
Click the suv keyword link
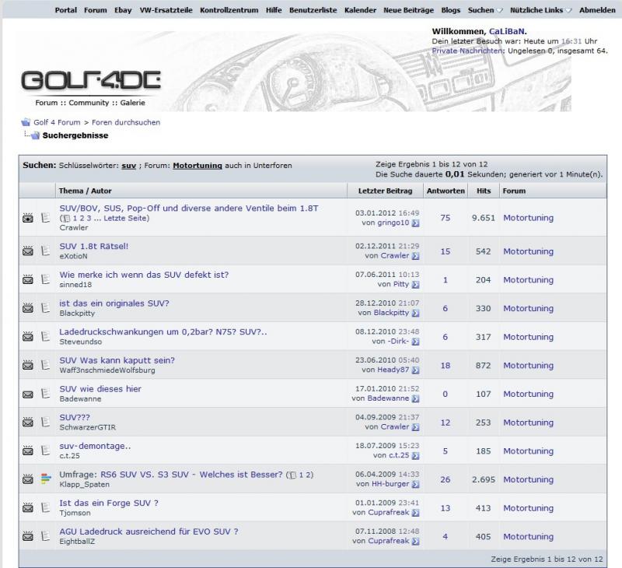[128, 166]
